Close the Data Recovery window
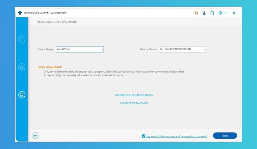Viewport: 257px width, 149px height. (234, 13)
